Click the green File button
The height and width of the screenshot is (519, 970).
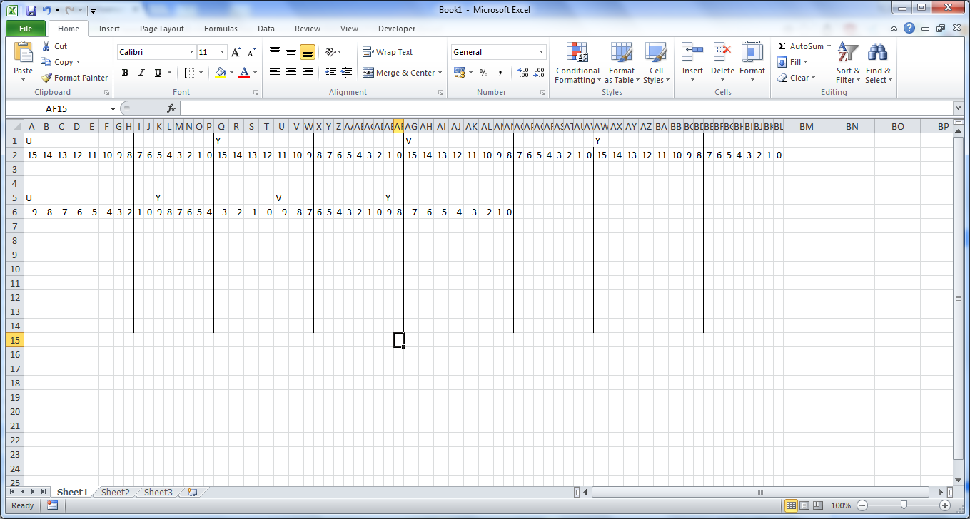(26, 29)
